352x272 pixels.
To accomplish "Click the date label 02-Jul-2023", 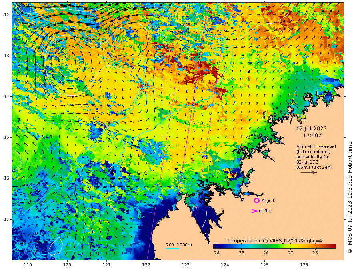I will click(x=312, y=128).
